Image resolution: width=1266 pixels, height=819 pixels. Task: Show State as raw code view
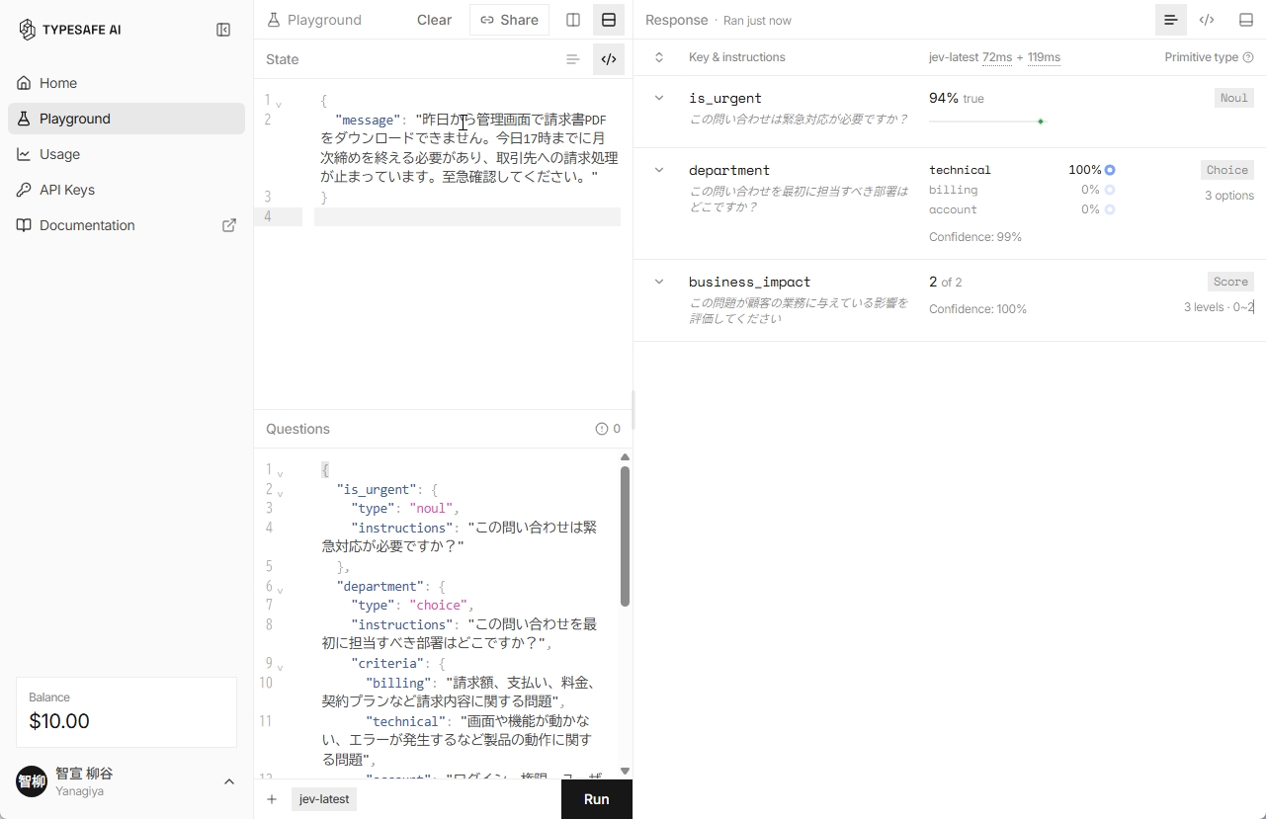[x=609, y=59]
